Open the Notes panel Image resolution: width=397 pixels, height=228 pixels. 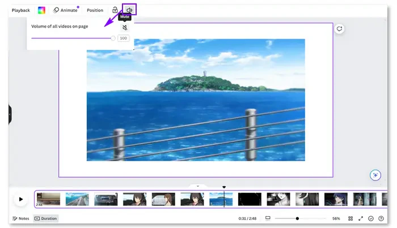[x=21, y=218]
